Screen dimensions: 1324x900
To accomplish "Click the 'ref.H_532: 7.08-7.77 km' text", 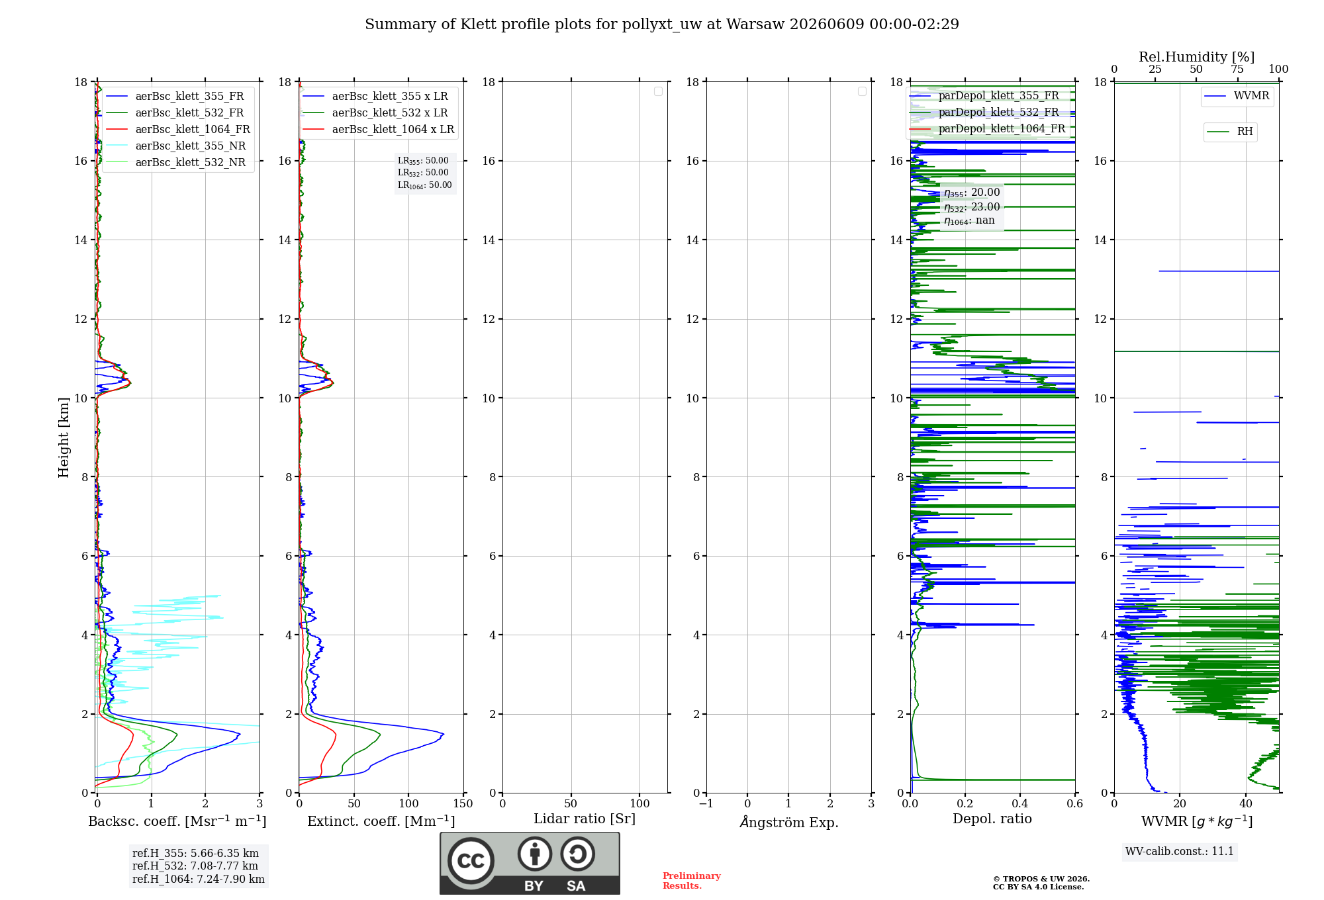I will 195,866.
